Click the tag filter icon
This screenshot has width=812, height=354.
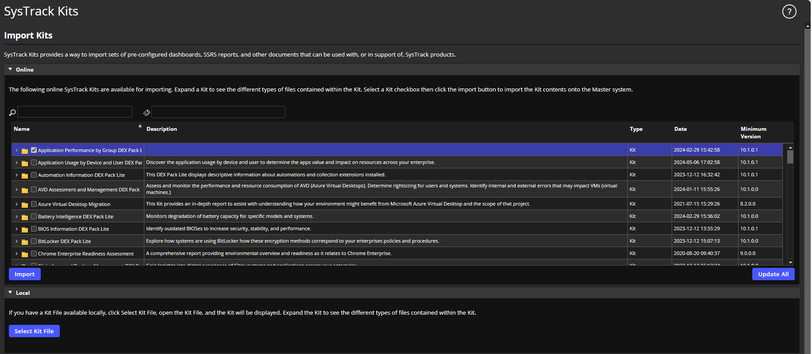[147, 113]
